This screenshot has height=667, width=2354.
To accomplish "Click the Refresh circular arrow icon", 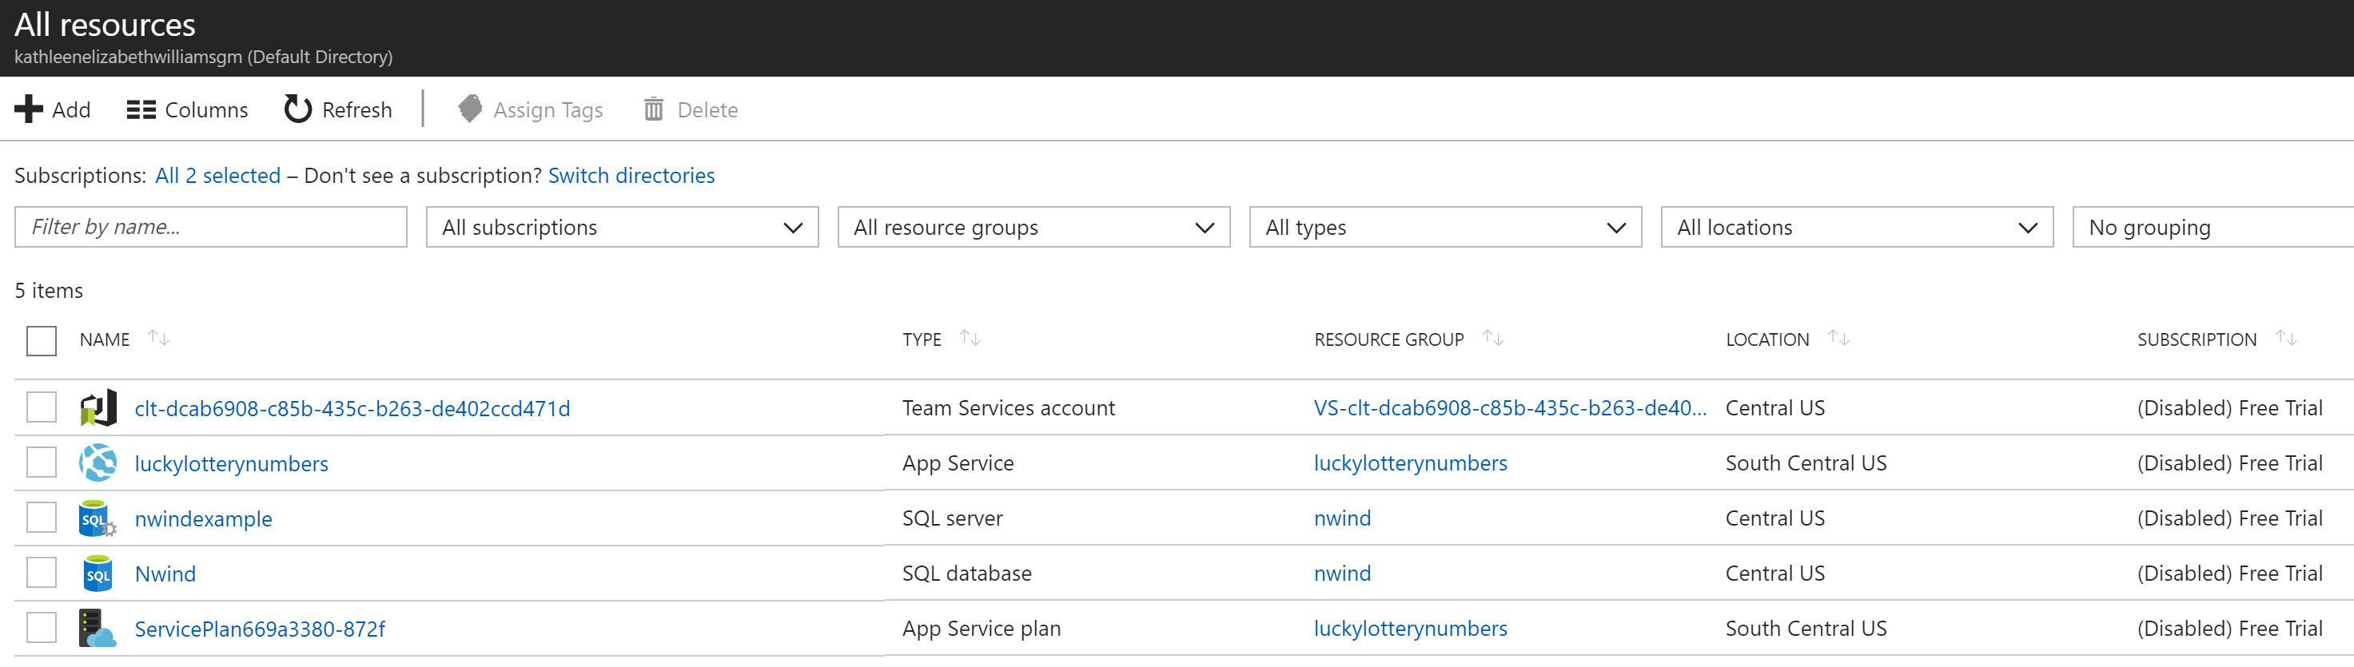I will coord(298,109).
